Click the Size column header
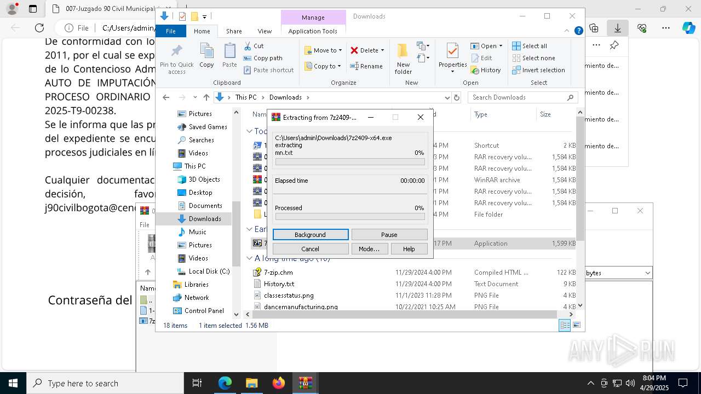701x394 pixels. pyautogui.click(x=555, y=114)
